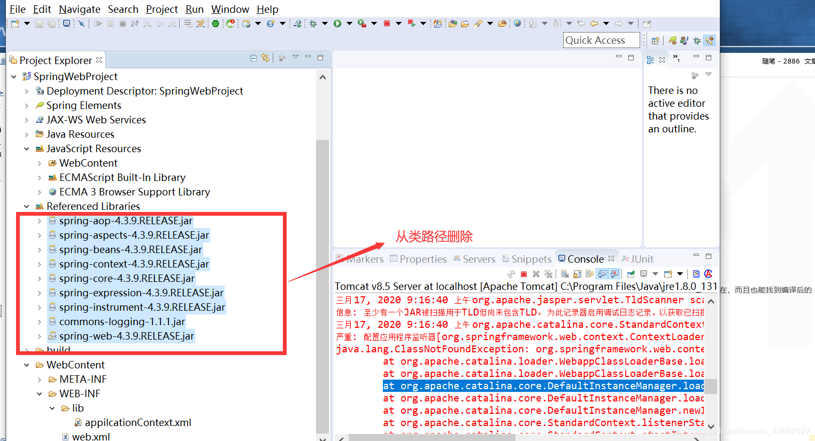Viewport: 815px width, 441px height.
Task: Click the Open Web Browser globe icon
Action: tap(517, 23)
